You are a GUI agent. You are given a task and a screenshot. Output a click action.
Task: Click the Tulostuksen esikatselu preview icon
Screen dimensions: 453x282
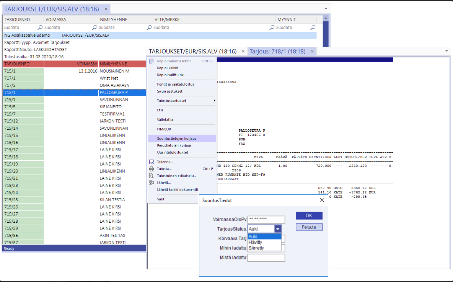click(x=152, y=176)
